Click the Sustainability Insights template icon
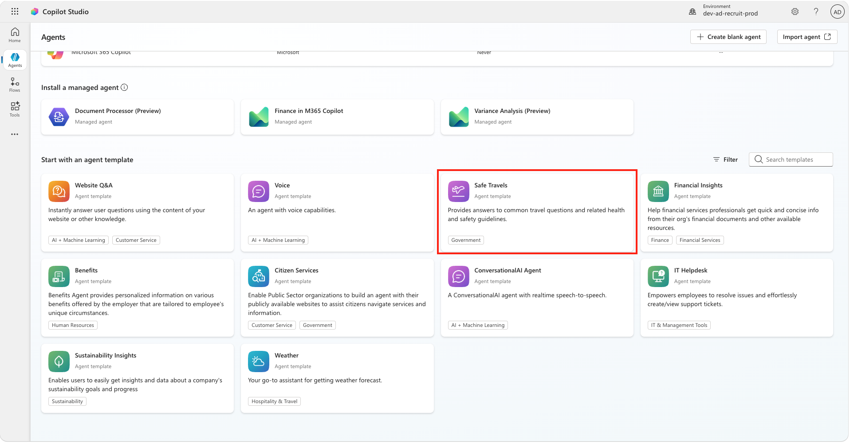850x443 pixels. pyautogui.click(x=59, y=361)
